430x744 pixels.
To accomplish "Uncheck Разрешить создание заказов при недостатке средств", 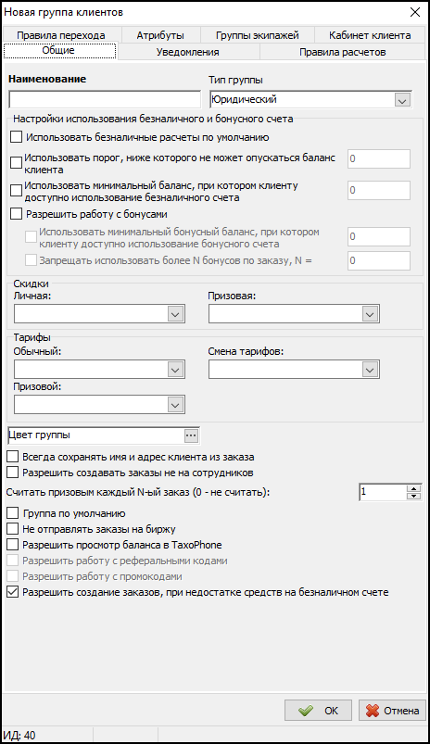I will 13,592.
